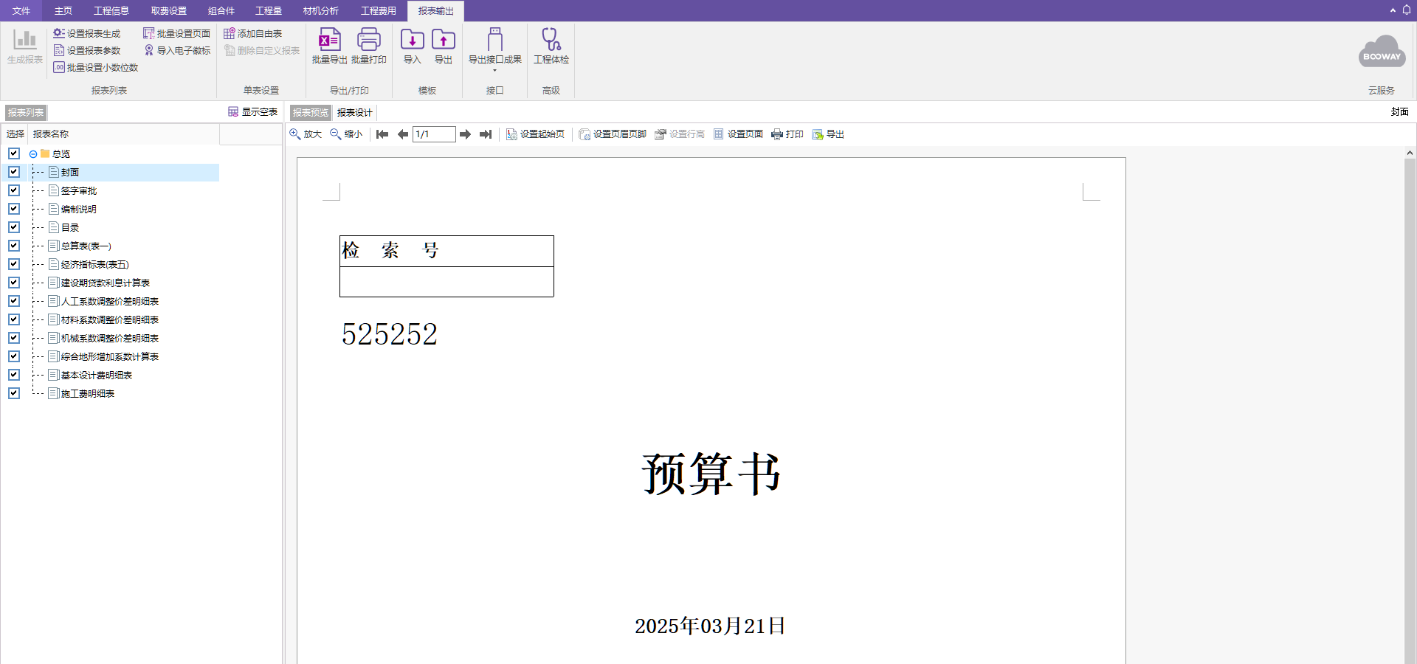Click 批量设置页面 tool

pyautogui.click(x=177, y=33)
